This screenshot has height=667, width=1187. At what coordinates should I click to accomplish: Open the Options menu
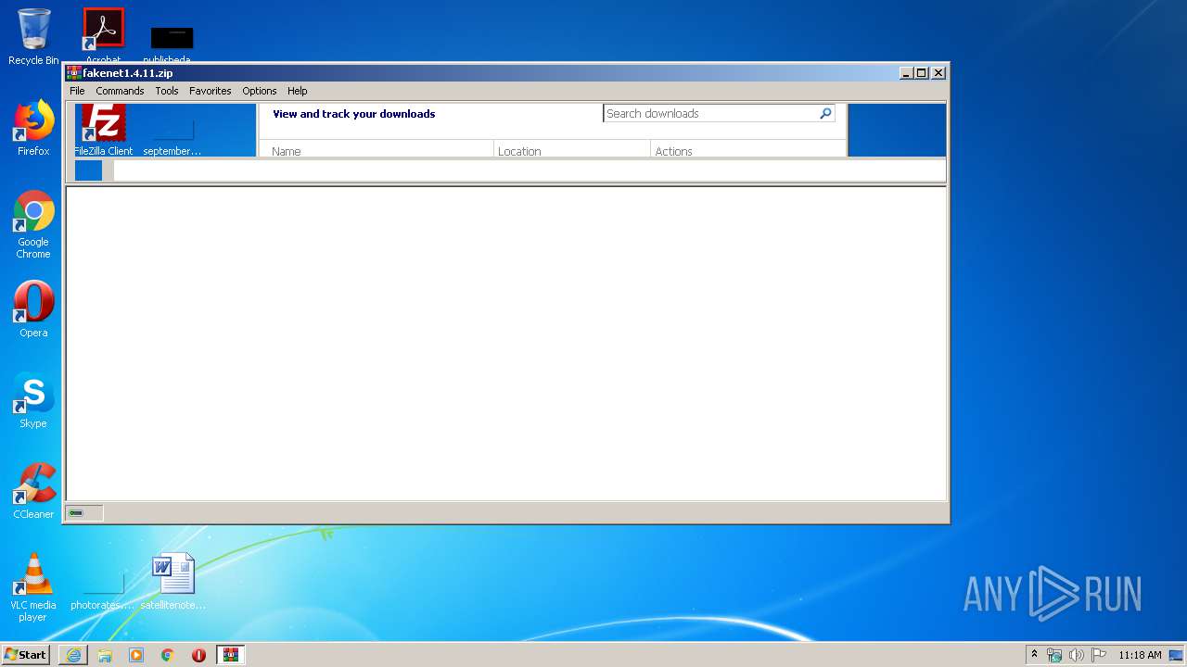pyautogui.click(x=260, y=91)
